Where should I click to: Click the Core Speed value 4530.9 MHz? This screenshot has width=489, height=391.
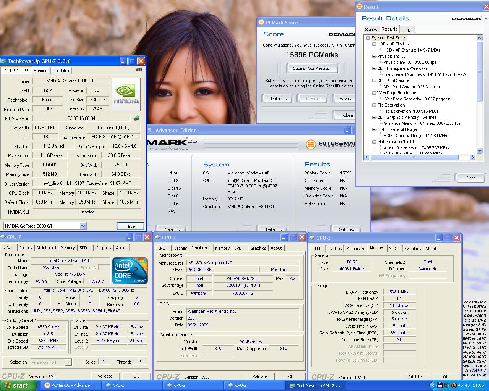point(49,327)
